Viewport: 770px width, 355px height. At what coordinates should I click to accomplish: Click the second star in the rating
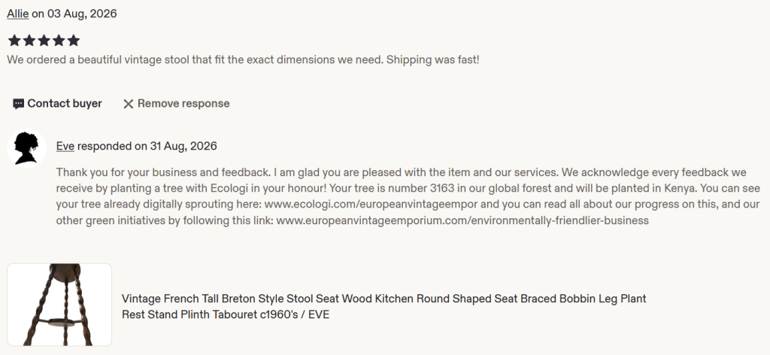click(x=29, y=41)
